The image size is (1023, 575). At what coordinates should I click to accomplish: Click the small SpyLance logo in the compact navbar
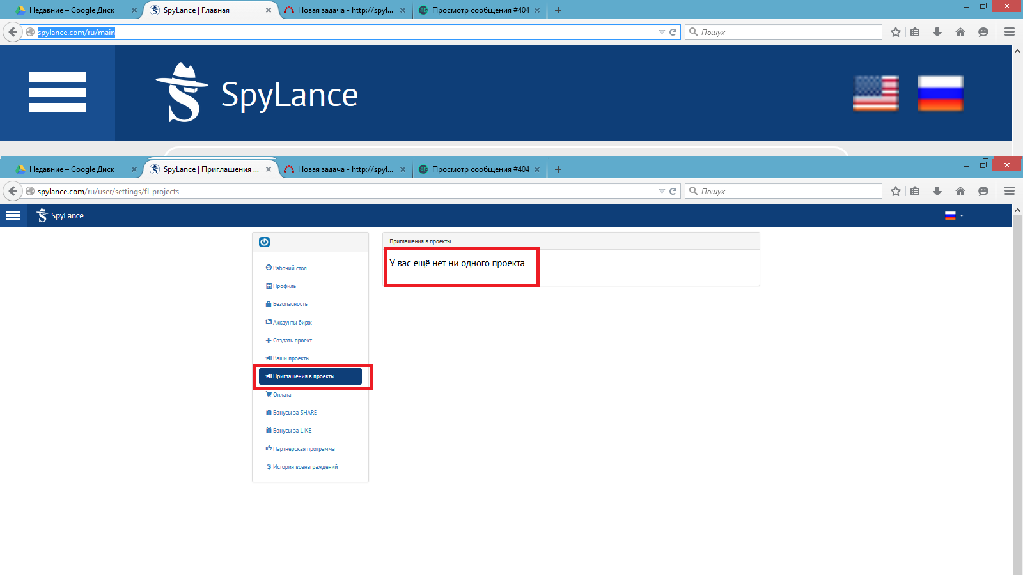coord(61,216)
